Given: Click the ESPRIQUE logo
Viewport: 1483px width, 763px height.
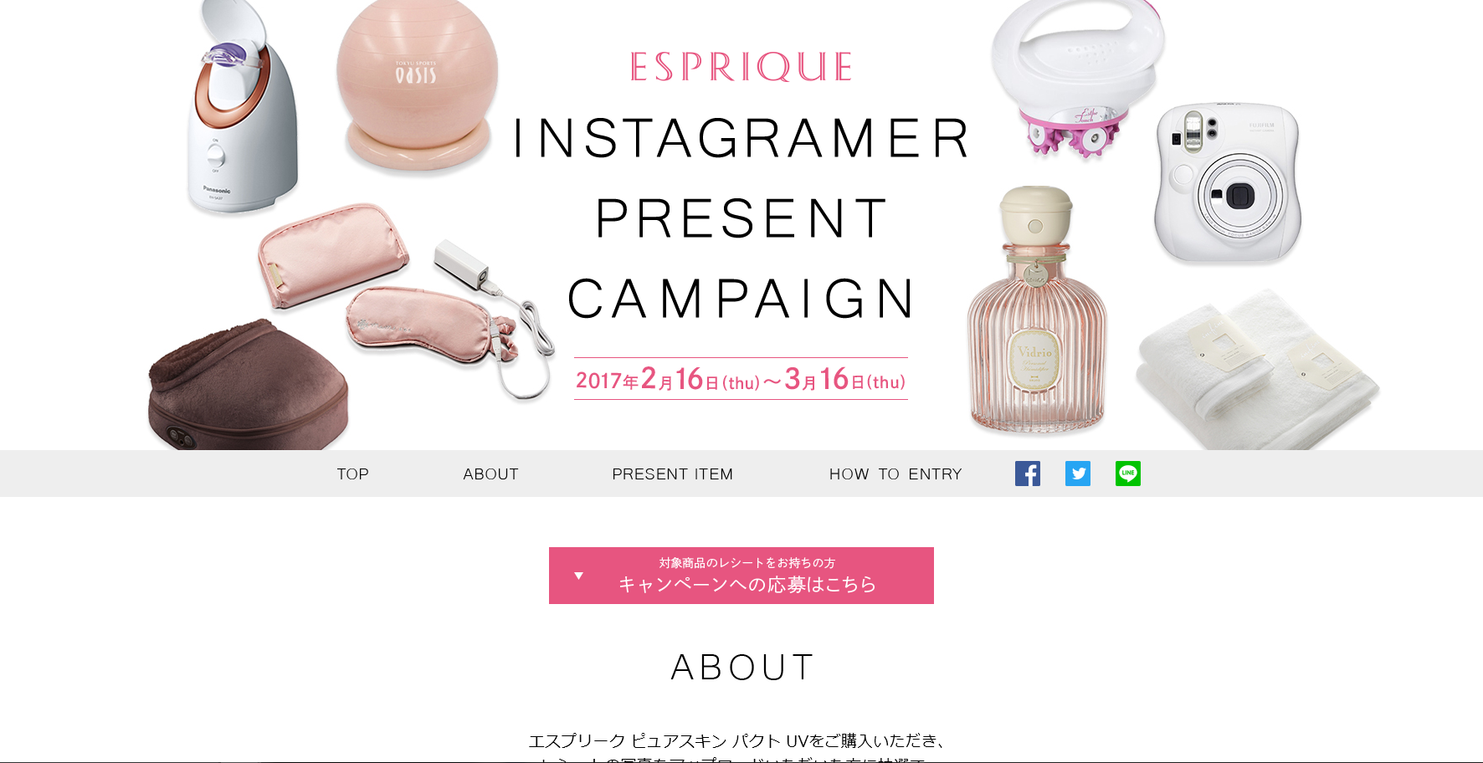Looking at the screenshot, I should click(x=741, y=67).
